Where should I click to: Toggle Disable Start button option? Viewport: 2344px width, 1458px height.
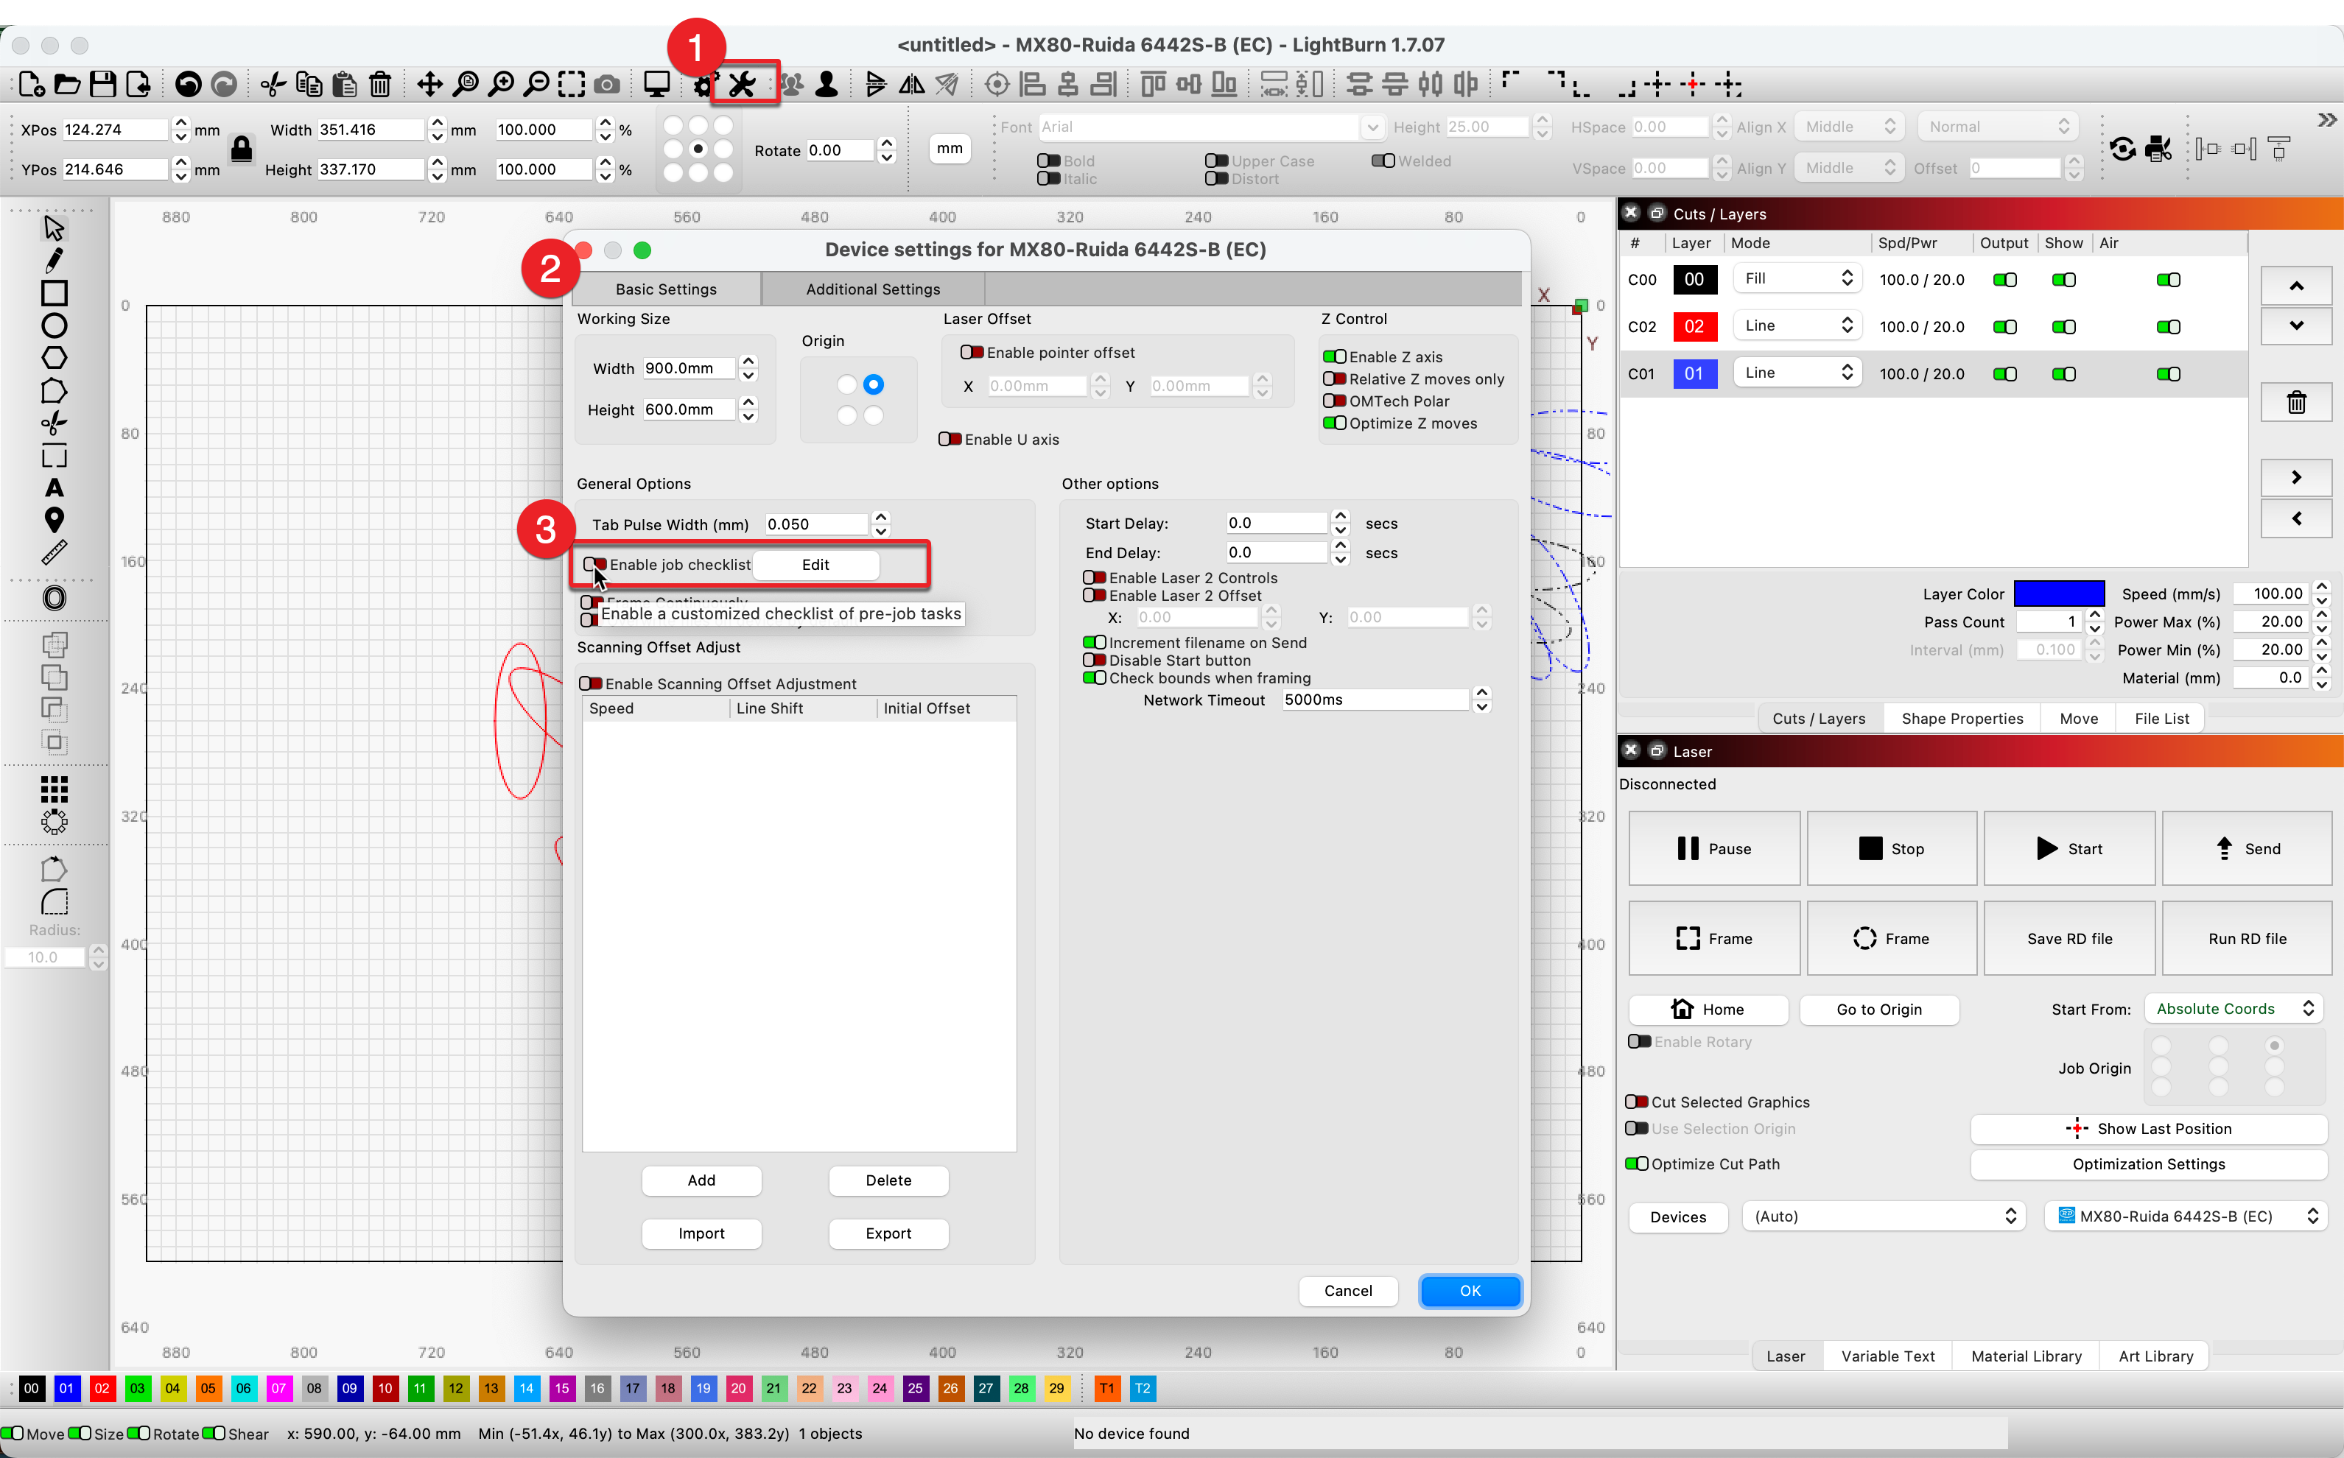pos(1094,660)
